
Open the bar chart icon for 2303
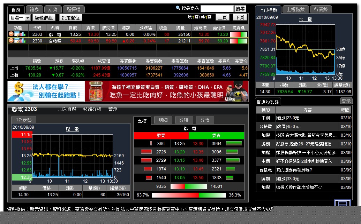[x=22, y=34]
